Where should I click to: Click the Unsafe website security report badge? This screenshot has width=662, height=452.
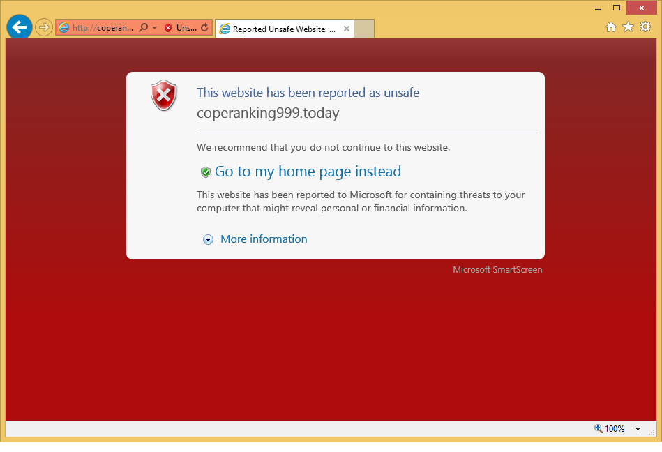pos(180,28)
